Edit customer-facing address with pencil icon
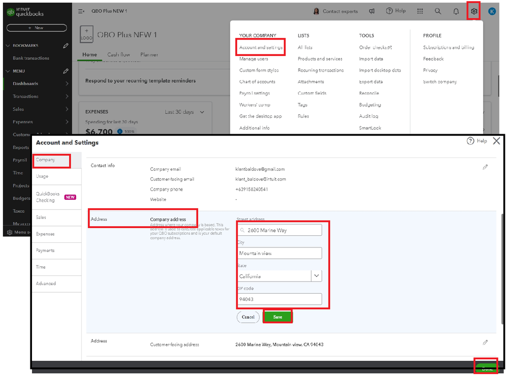507x376 pixels. coord(485,342)
